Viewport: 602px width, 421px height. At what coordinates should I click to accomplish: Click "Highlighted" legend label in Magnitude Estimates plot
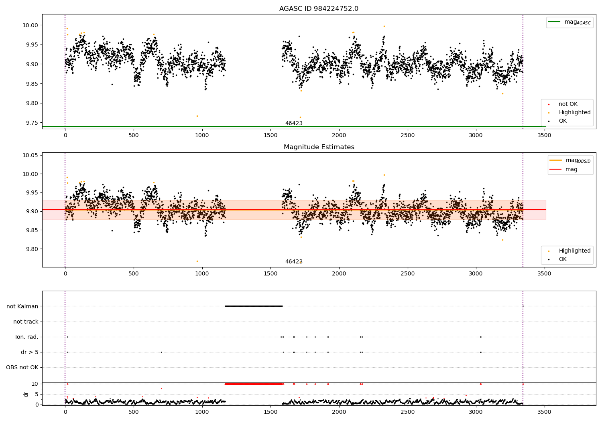click(x=575, y=251)
